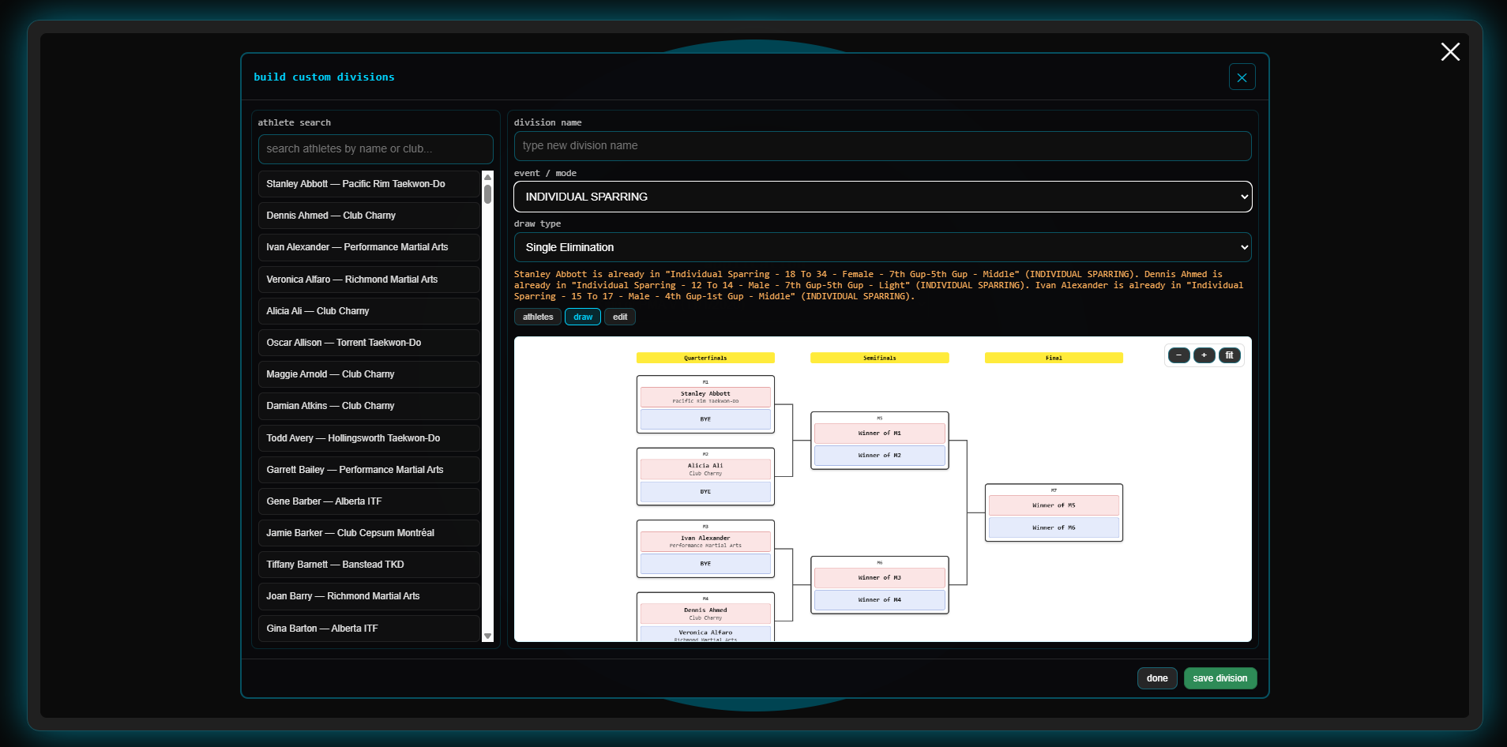
Task: Zoom out the bracket with minus button
Action: [x=1178, y=355]
